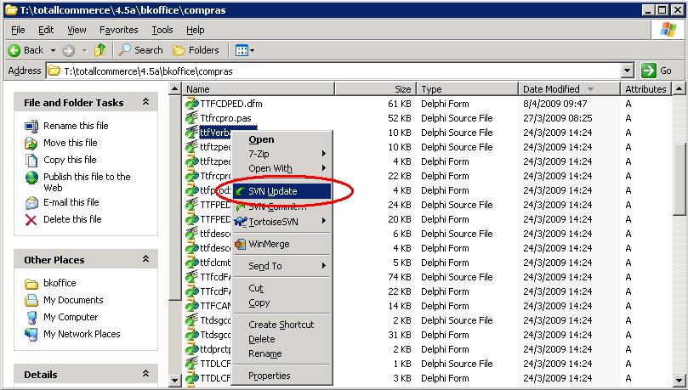Open My Network Places link
Image resolution: width=688 pixels, height=390 pixels.
click(82, 334)
